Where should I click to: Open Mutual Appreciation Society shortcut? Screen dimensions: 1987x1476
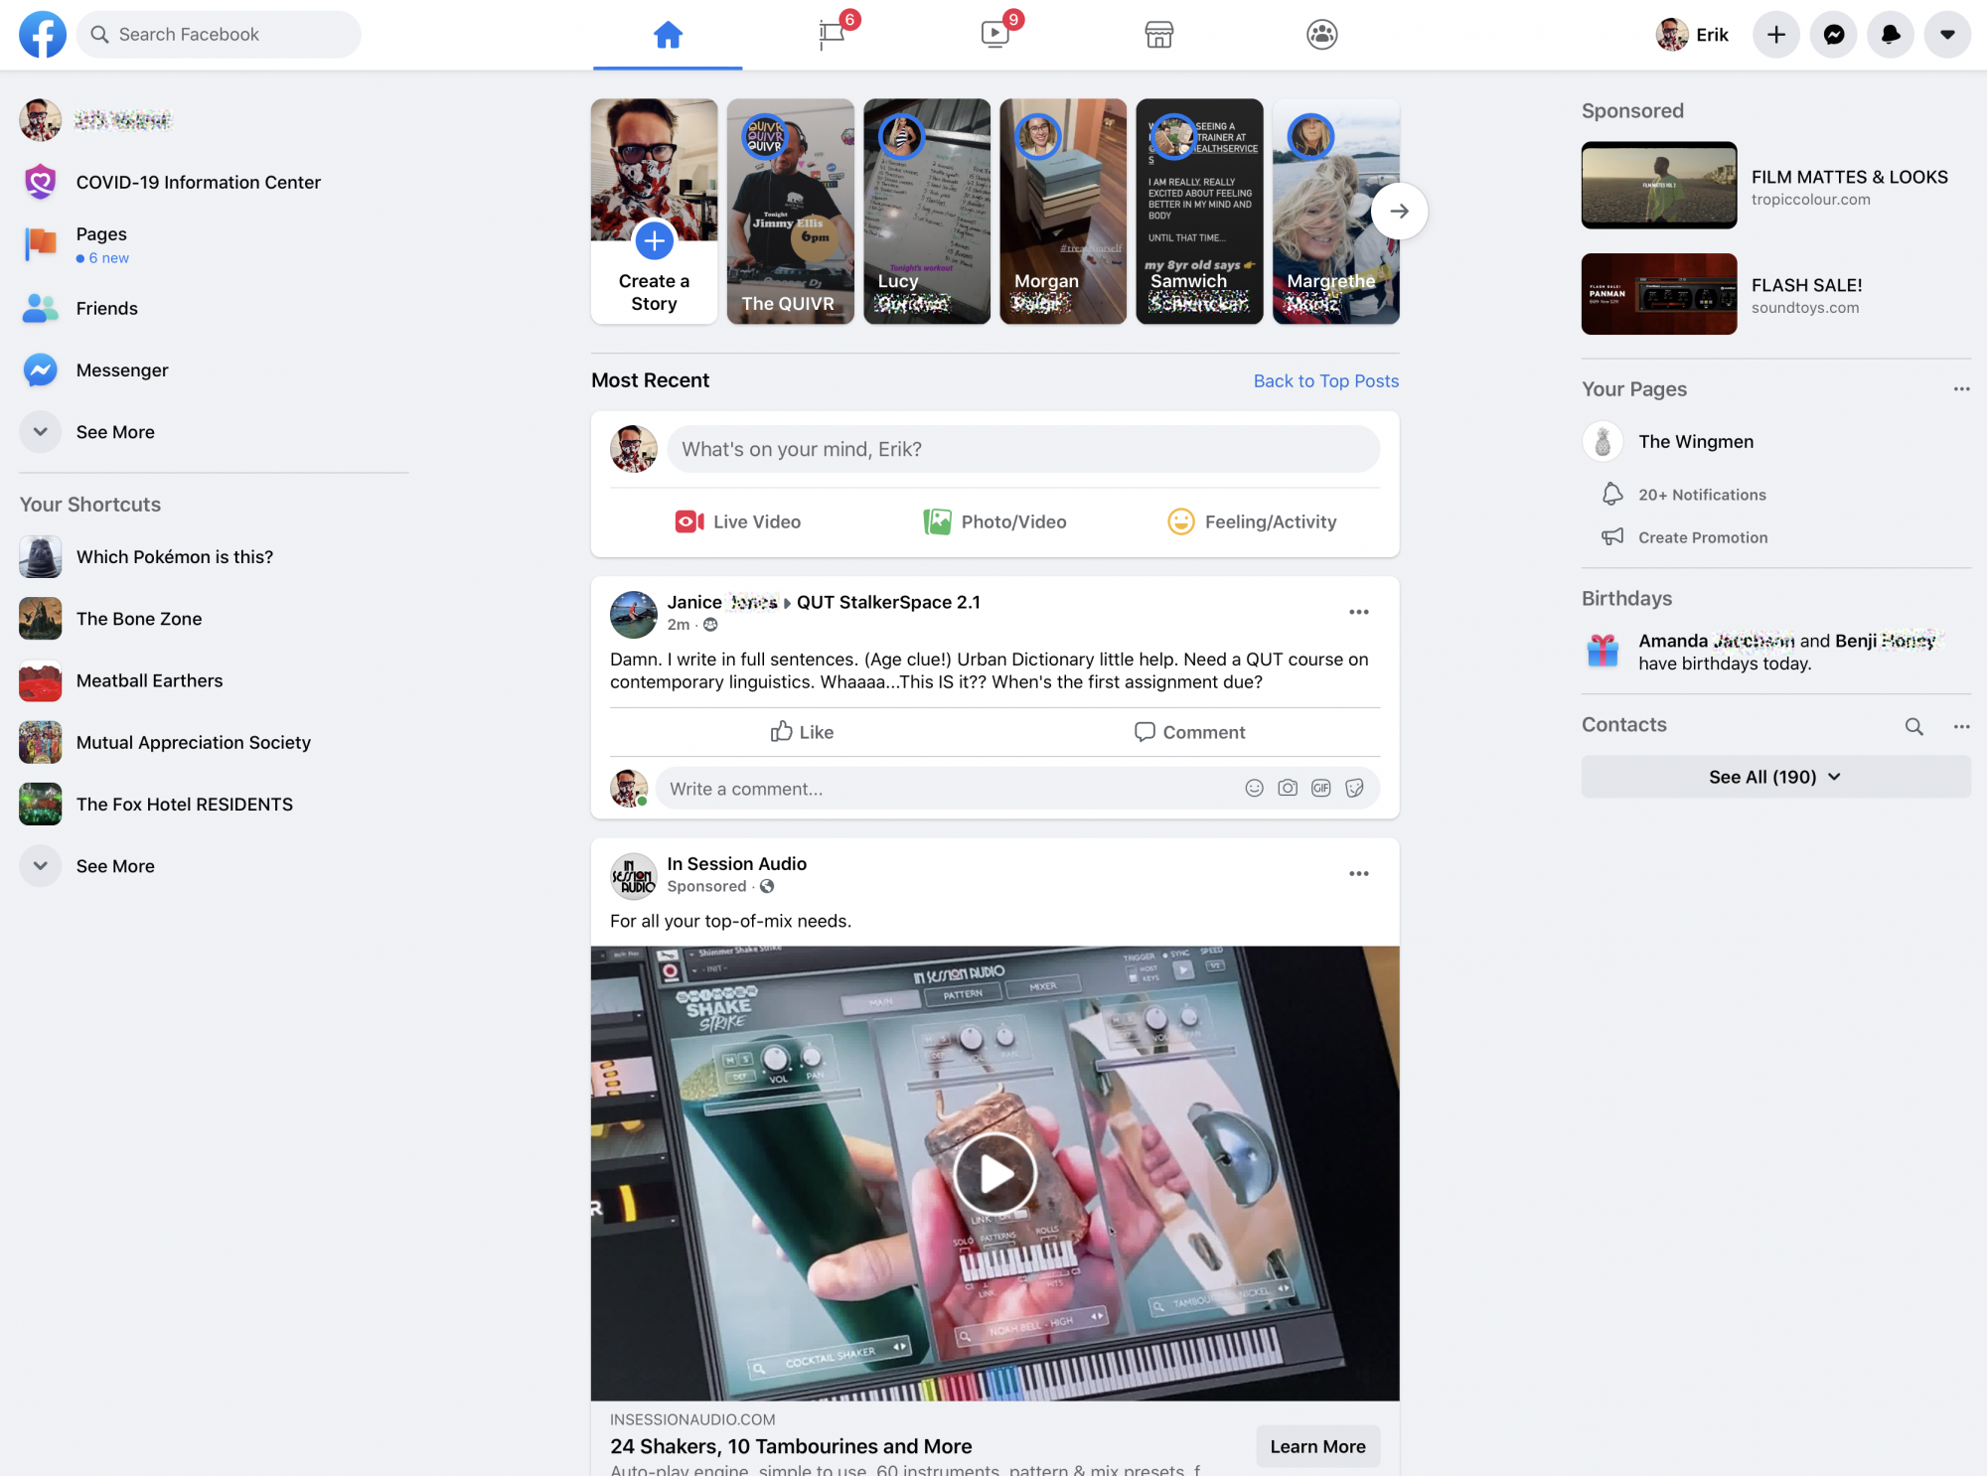click(x=214, y=742)
